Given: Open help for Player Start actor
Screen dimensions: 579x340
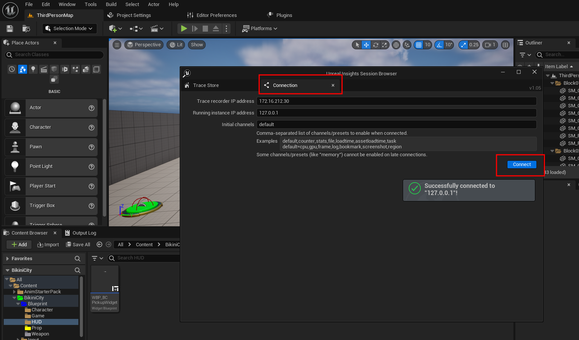Looking at the screenshot, I should pyautogui.click(x=92, y=186).
